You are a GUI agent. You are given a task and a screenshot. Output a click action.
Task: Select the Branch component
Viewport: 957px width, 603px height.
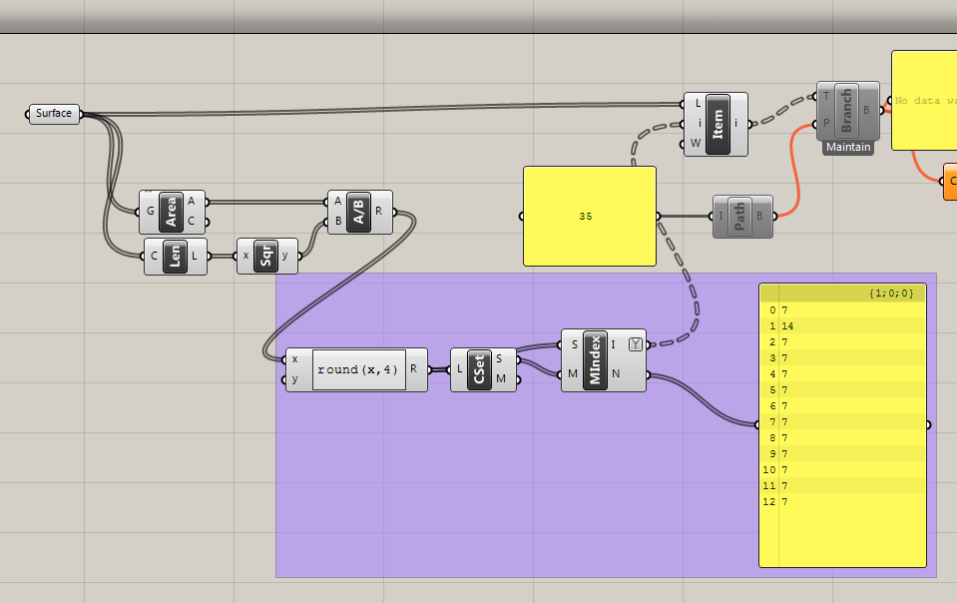pyautogui.click(x=846, y=111)
